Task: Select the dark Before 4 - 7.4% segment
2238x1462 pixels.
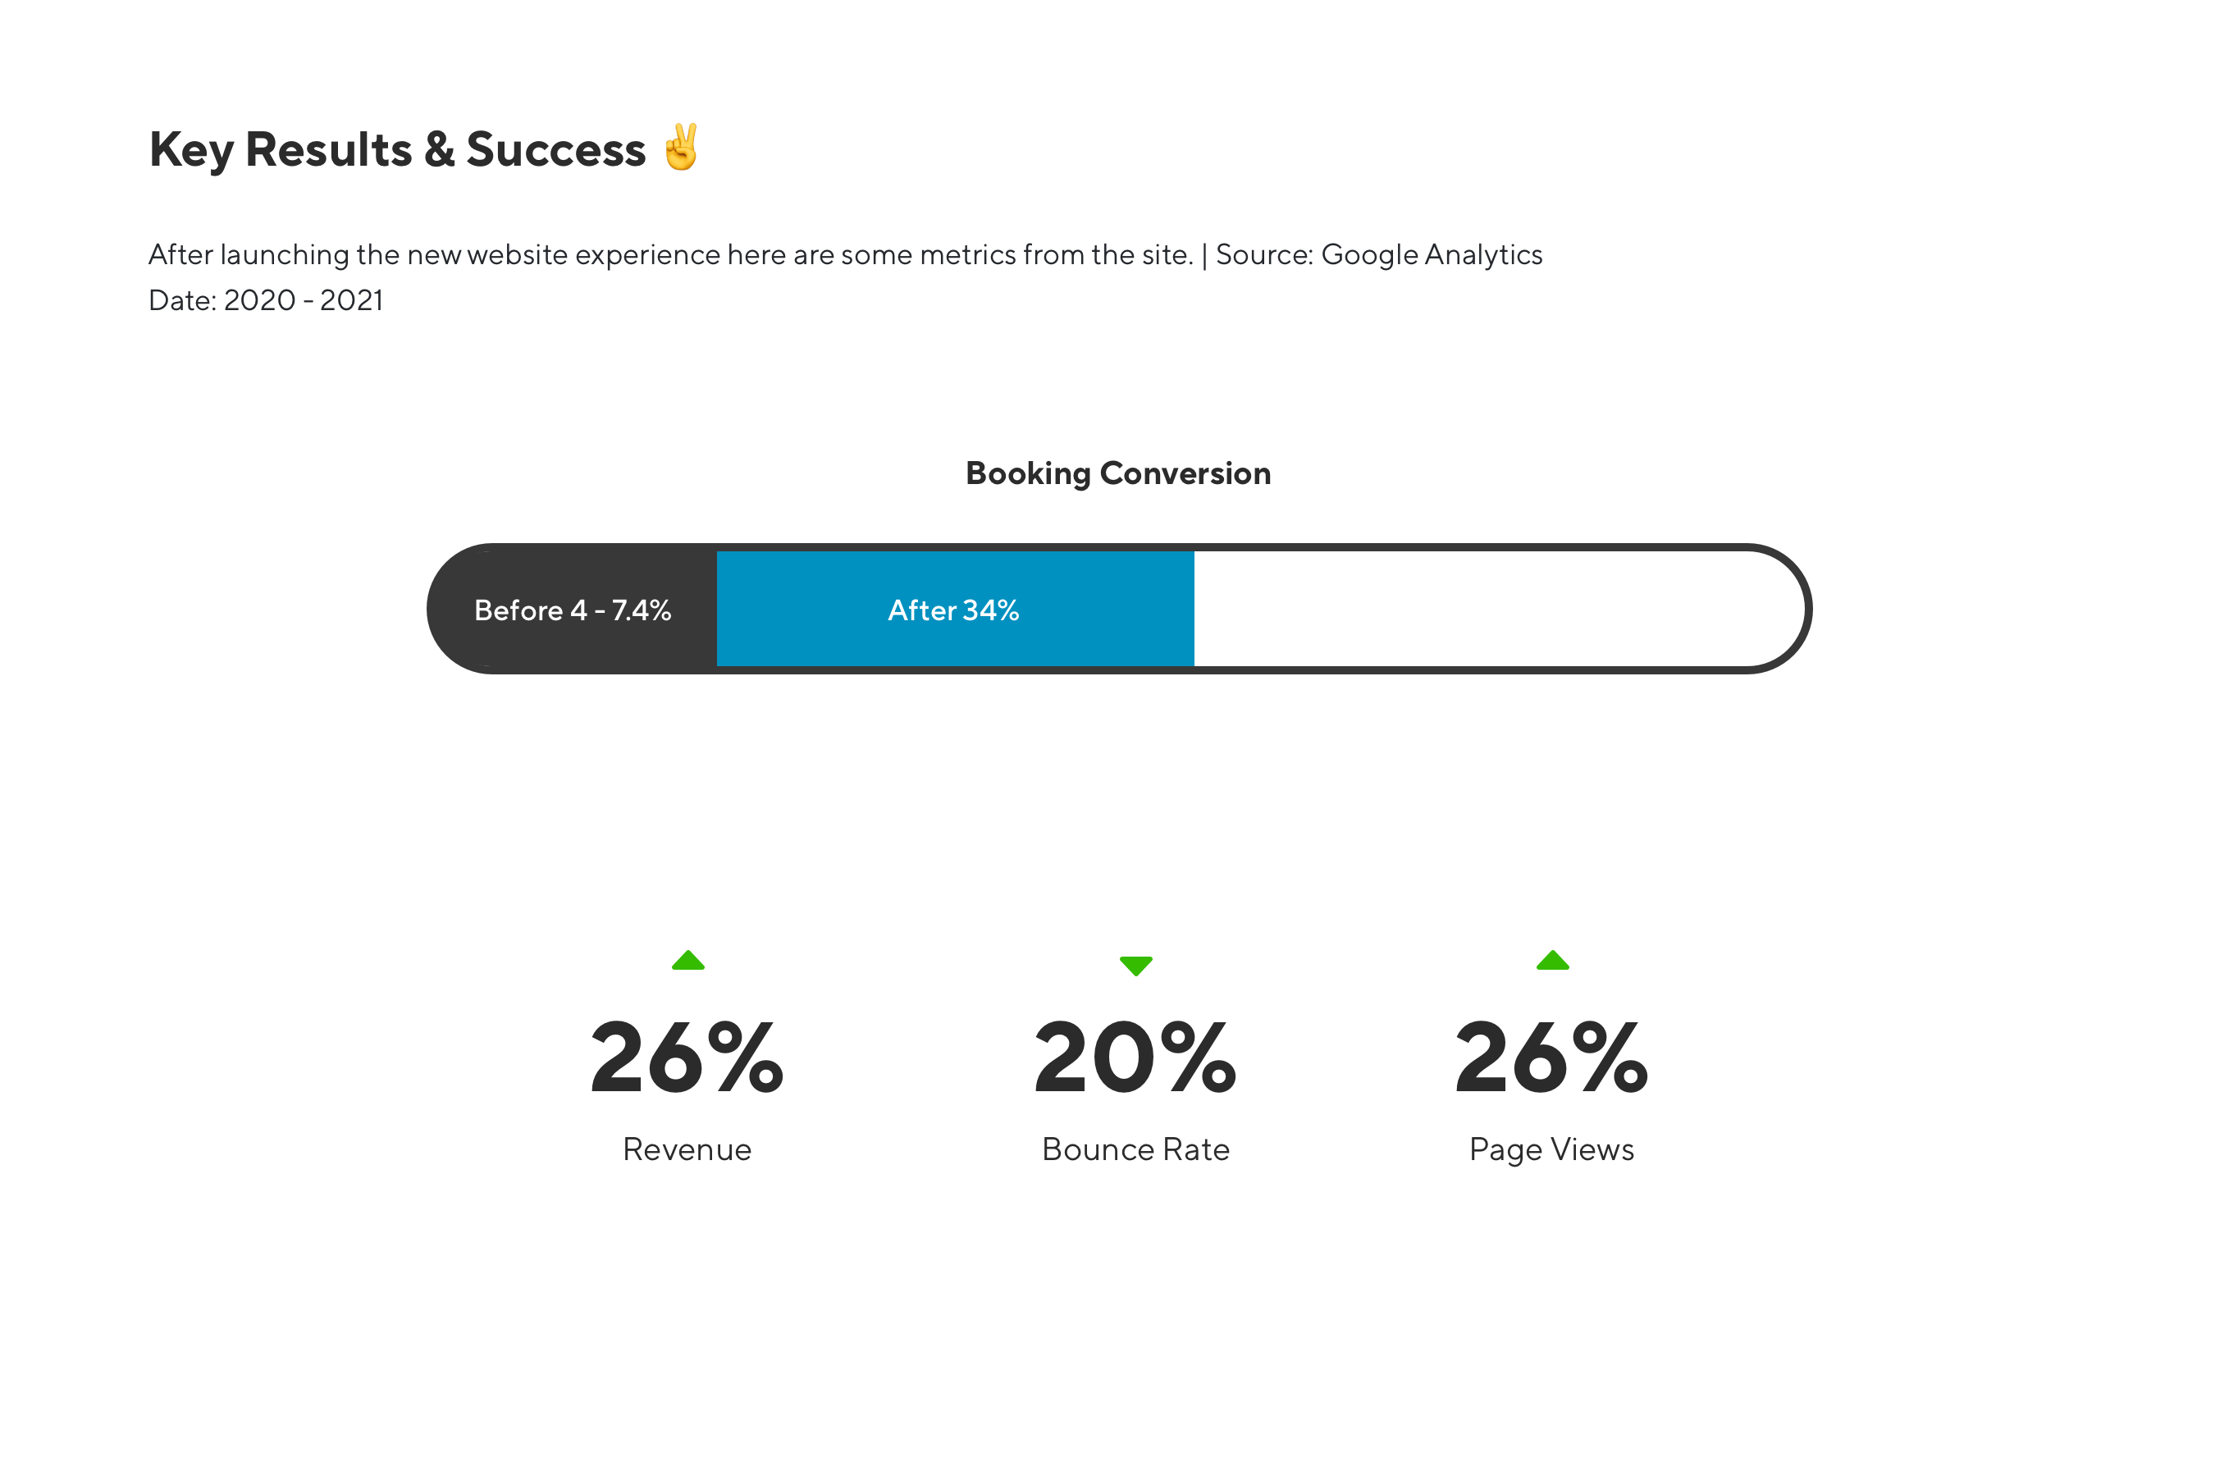Action: pyautogui.click(x=573, y=610)
